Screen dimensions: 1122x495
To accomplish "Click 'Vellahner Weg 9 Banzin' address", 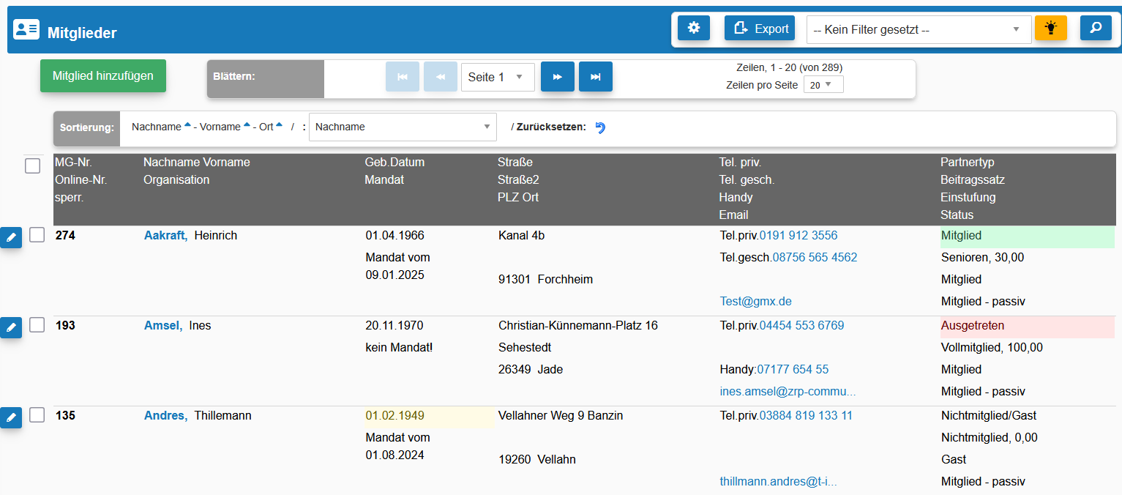I will (561, 415).
